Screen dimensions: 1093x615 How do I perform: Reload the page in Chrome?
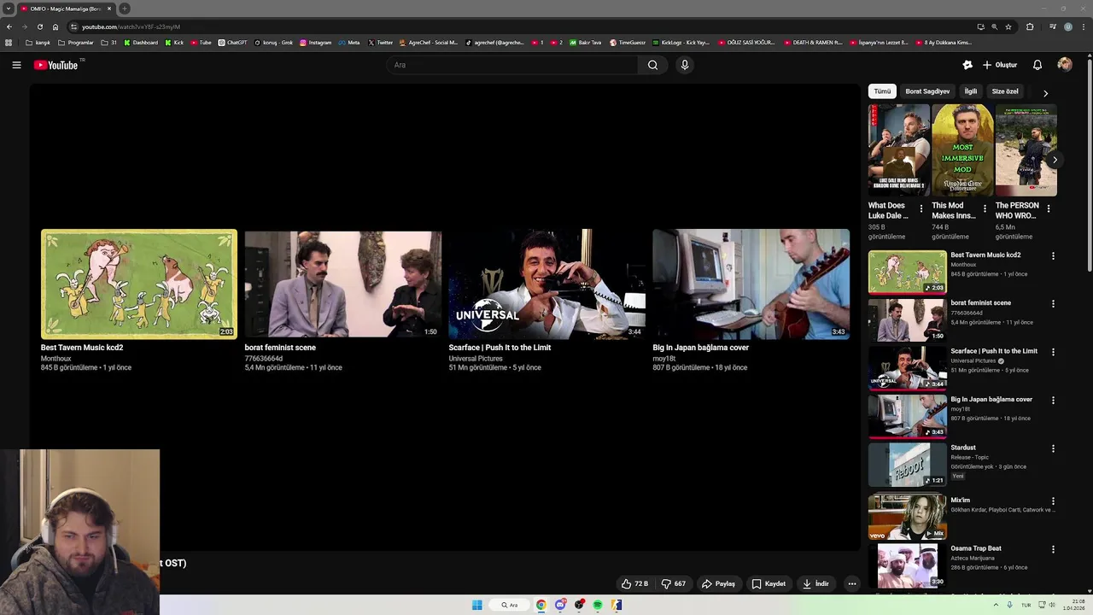point(40,26)
